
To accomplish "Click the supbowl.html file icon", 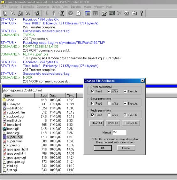I will [4, 112].
